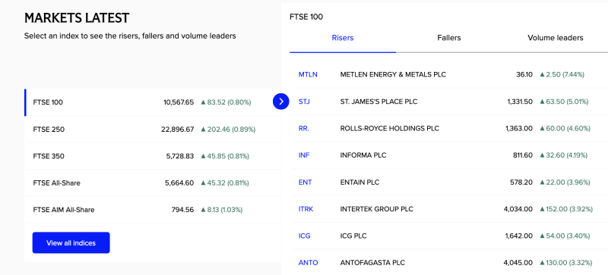Click ICG PLC company name

pyautogui.click(x=353, y=236)
